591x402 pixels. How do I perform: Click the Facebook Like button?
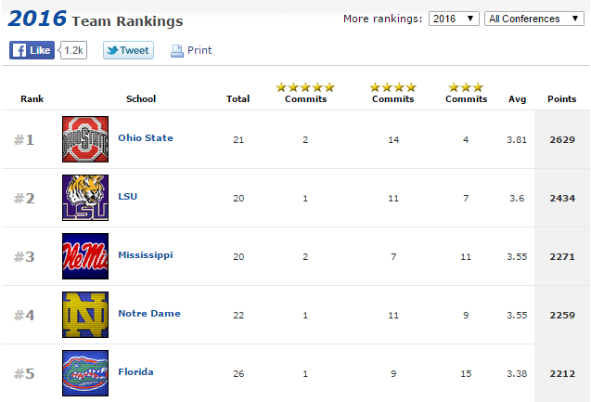point(32,50)
